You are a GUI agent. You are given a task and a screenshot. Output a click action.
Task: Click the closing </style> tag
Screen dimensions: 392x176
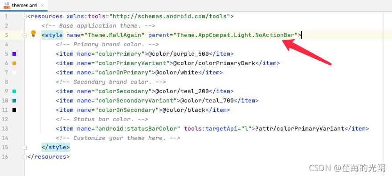click(x=56, y=147)
